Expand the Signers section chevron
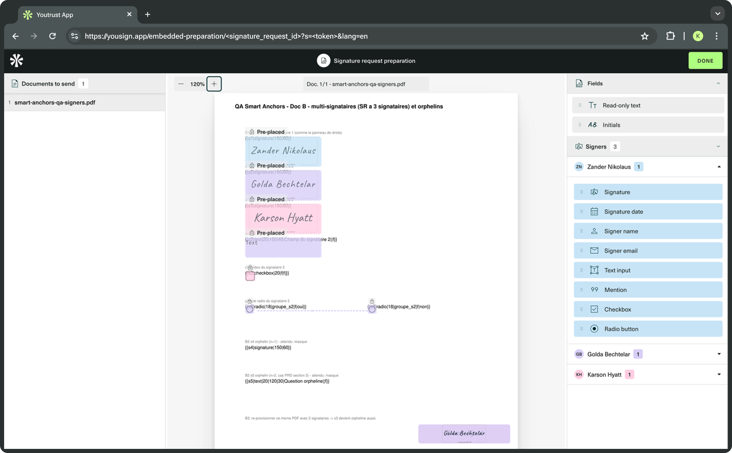Screen dimensions: 732x453 click(718, 146)
